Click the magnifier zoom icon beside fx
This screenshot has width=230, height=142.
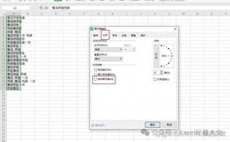tap(41, 8)
